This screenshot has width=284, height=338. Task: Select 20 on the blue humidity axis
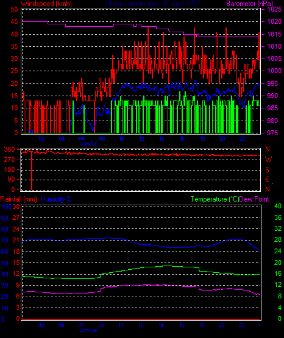pyautogui.click(x=4, y=297)
